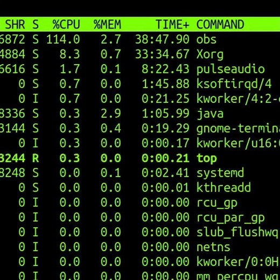Click the 2.7 memory value for obs
Screen dimensions: 280x280
(x=111, y=39)
